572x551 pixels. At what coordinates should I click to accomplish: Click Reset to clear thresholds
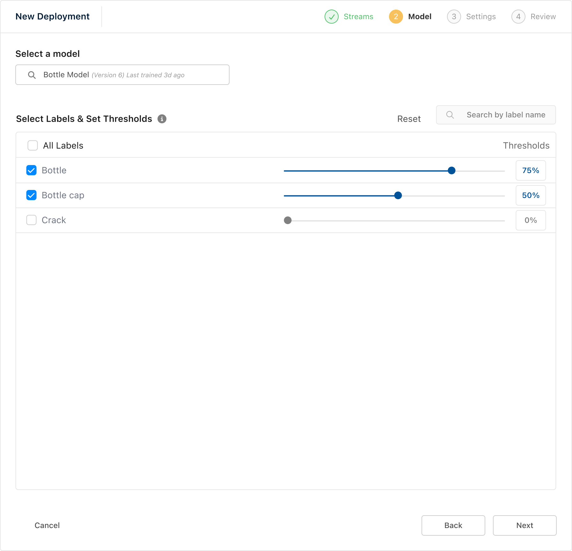409,119
